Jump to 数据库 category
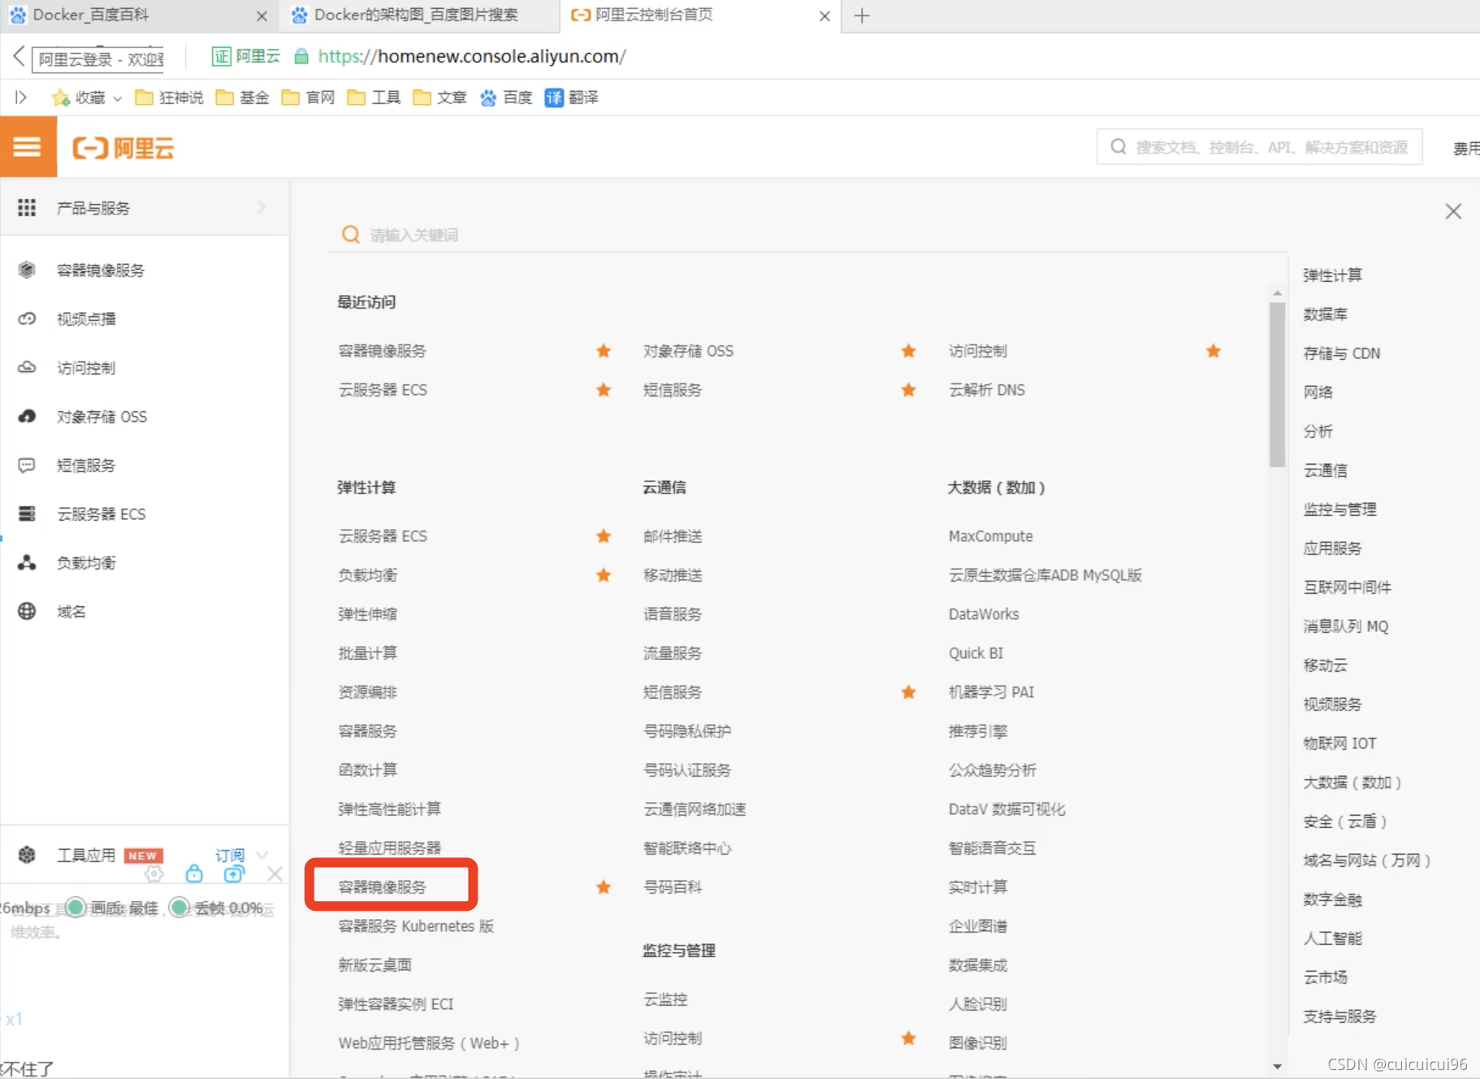Viewport: 1480px width, 1079px height. point(1325,314)
